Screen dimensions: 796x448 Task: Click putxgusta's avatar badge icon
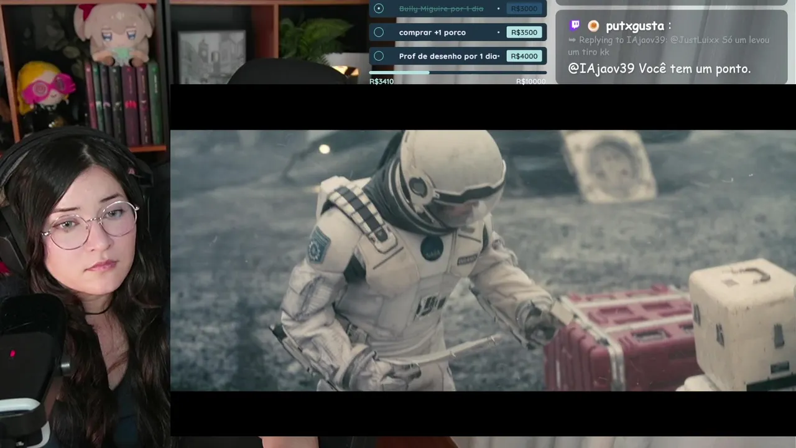click(x=593, y=26)
